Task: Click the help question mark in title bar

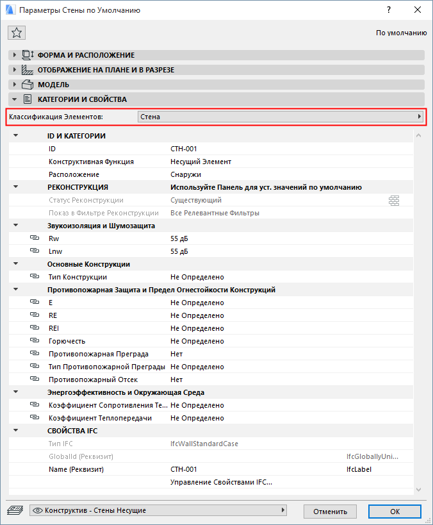Action: (x=389, y=10)
